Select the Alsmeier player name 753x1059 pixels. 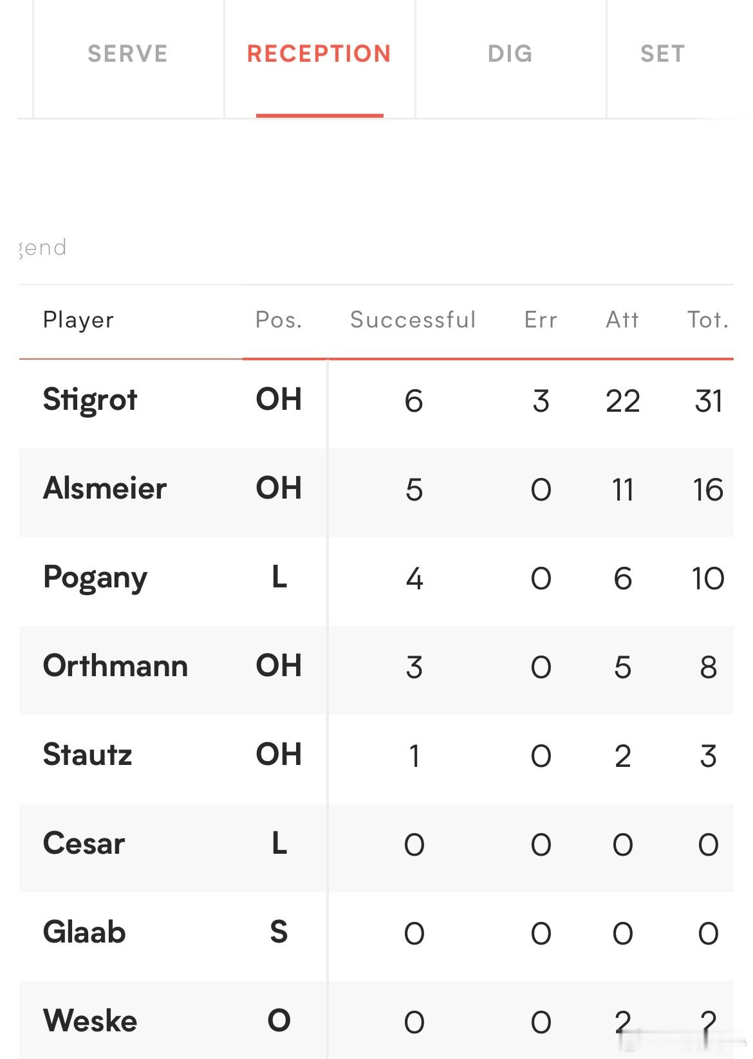(105, 488)
